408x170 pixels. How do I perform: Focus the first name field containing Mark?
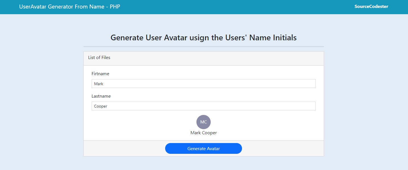pos(204,84)
